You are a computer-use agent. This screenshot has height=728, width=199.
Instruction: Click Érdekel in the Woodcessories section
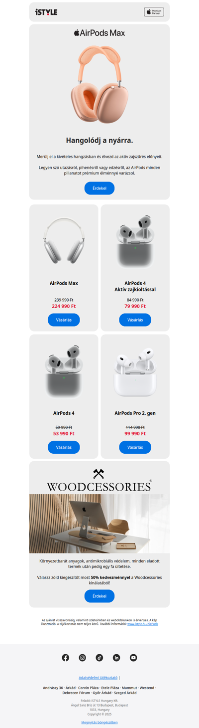(x=99, y=596)
